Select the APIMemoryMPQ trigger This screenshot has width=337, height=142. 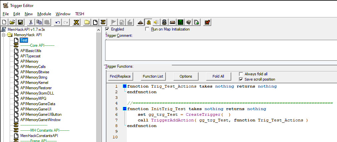tap(33, 99)
